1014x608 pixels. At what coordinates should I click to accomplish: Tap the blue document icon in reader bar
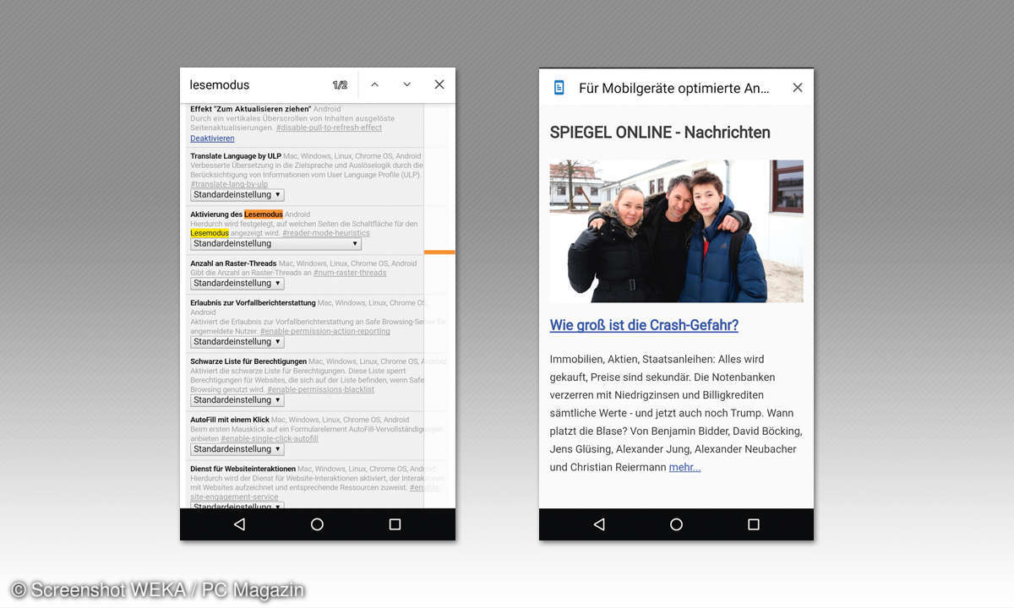559,88
